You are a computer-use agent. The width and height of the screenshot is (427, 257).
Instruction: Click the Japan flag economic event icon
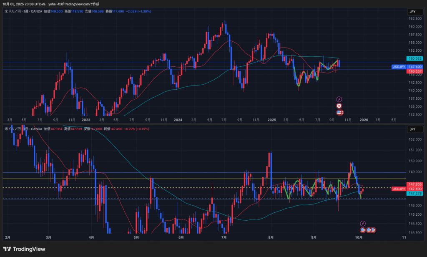(339, 106)
